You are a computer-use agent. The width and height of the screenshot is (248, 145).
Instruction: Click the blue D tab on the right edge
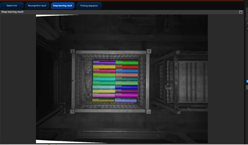[x=247, y=81]
